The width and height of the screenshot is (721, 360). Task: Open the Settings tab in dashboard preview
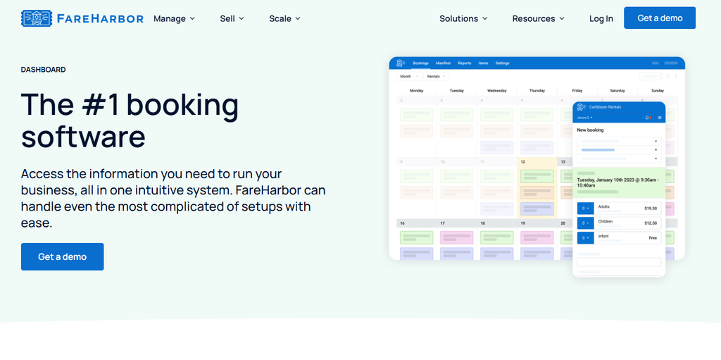[502, 63]
